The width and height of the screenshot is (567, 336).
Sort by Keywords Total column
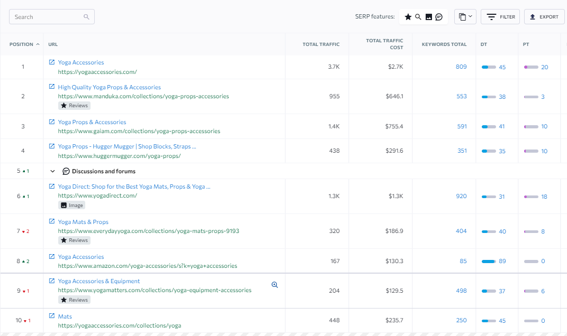pos(444,44)
